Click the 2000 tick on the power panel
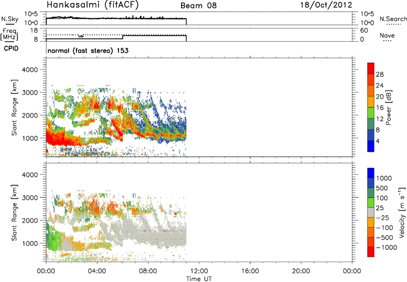The width and height of the screenshot is (407, 282). [x=30, y=115]
